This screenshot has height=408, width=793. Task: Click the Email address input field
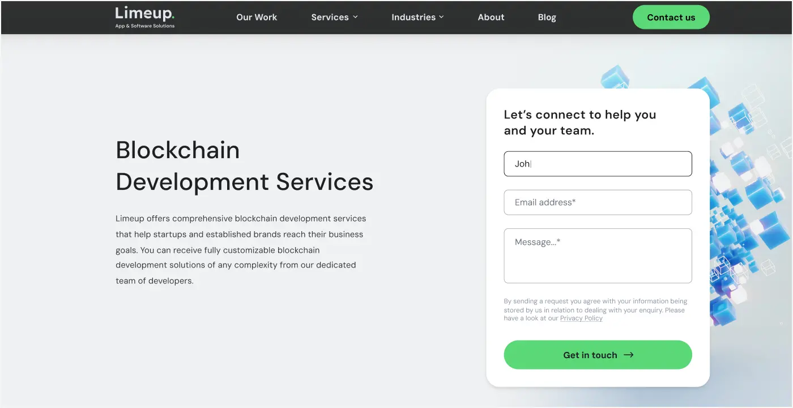(598, 202)
